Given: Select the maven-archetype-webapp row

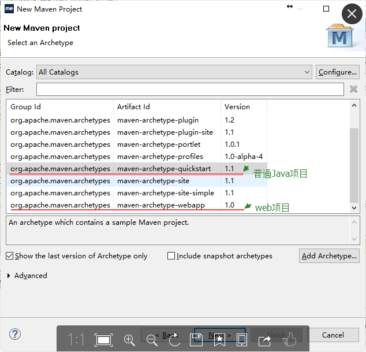Looking at the screenshot, I should [x=137, y=205].
